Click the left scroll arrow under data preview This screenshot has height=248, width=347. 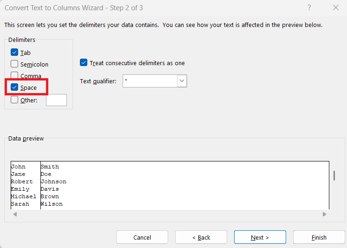point(15,214)
